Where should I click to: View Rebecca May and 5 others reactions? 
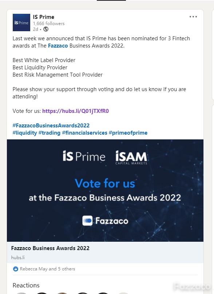[47, 269]
